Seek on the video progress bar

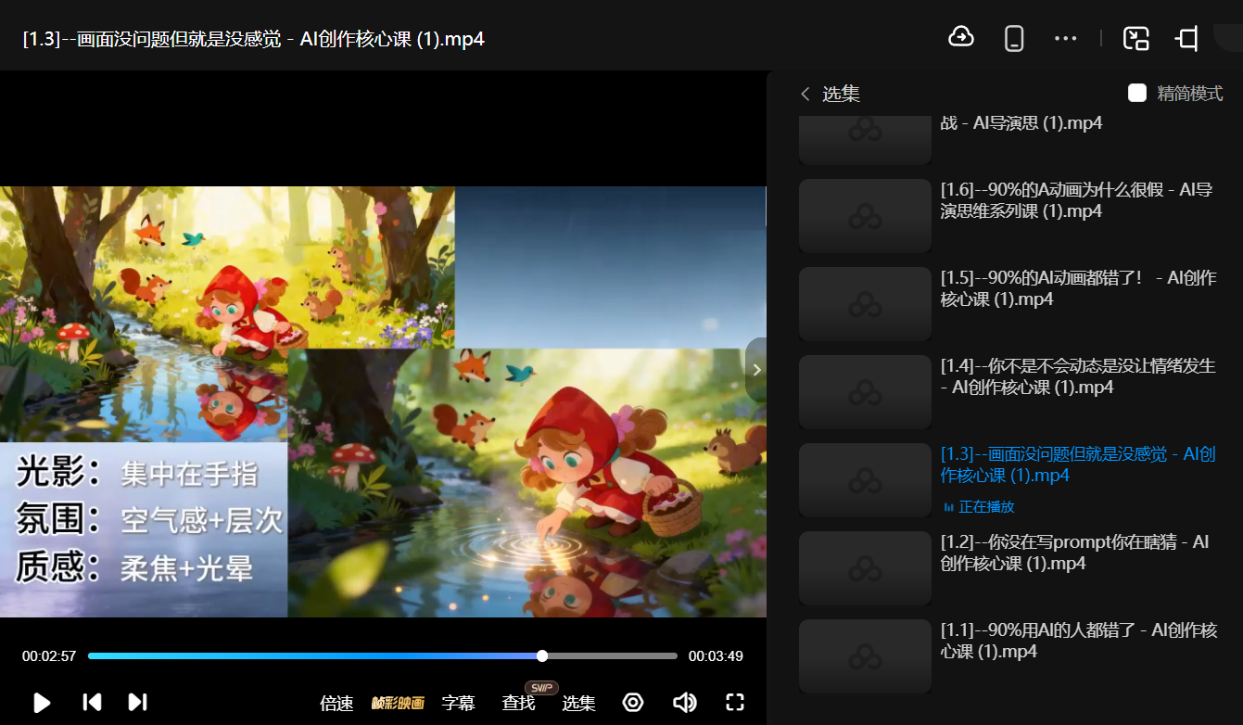point(383,656)
